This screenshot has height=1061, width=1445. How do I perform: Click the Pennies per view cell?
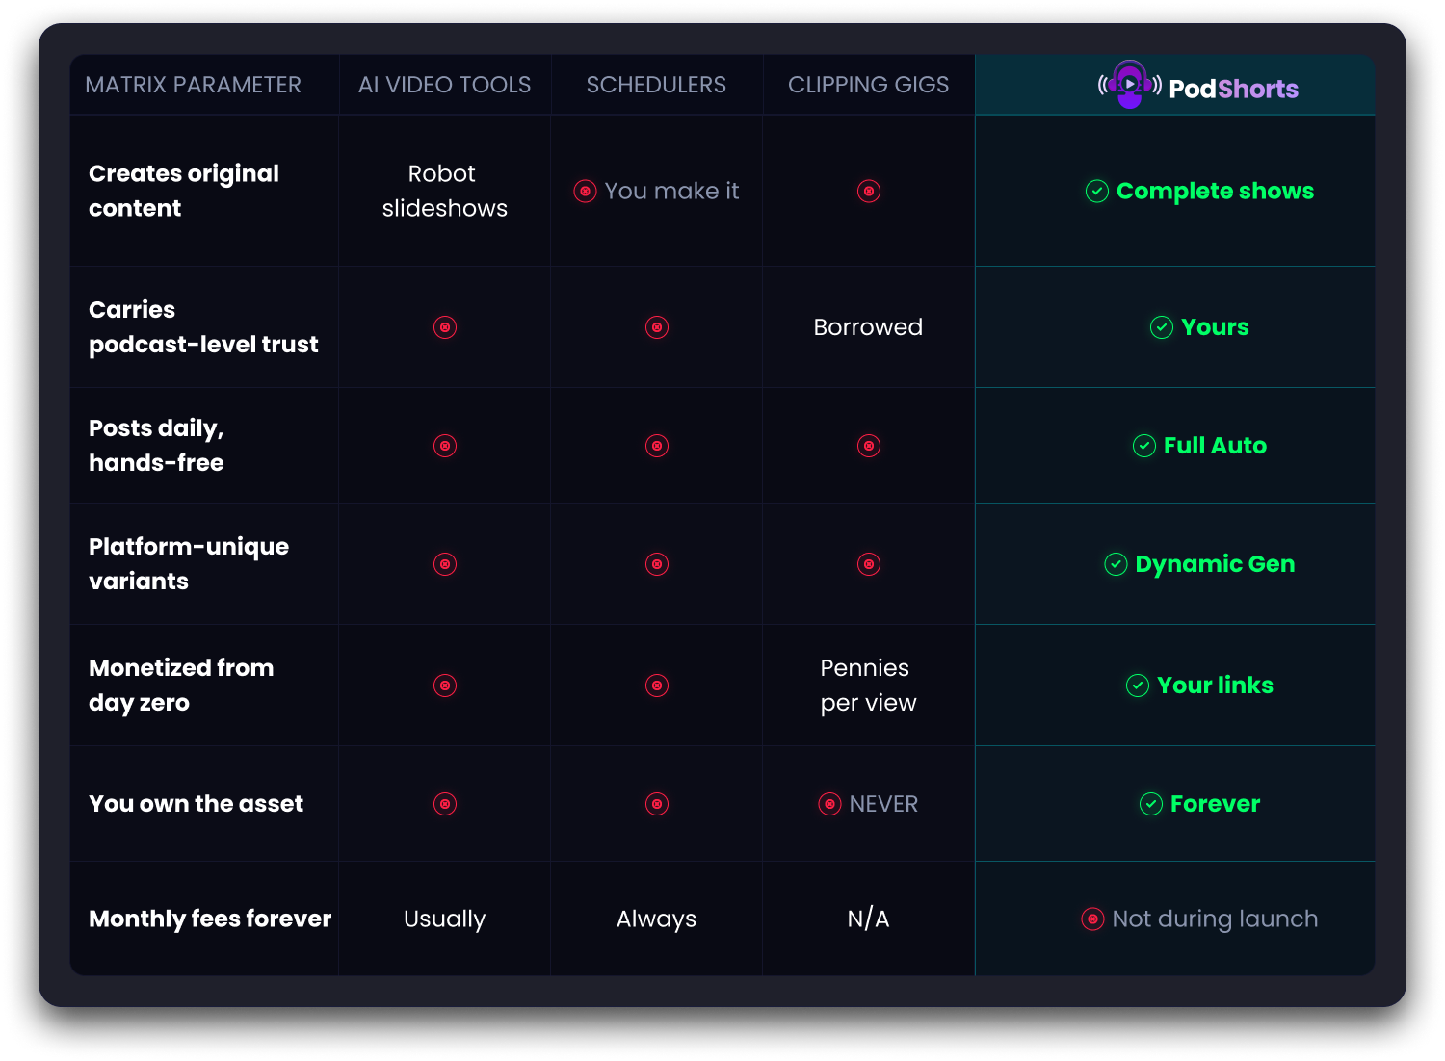tap(868, 686)
